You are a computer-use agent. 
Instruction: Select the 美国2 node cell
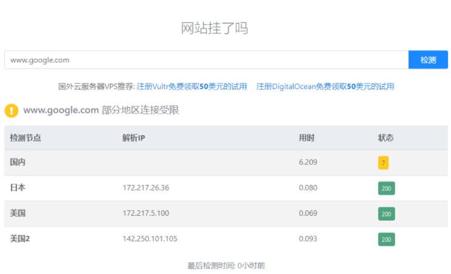tap(19, 239)
